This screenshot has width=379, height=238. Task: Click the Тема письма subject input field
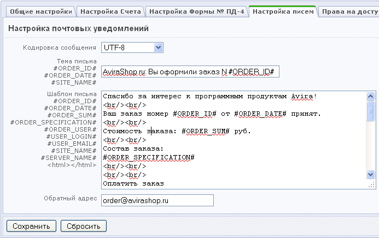coord(190,72)
